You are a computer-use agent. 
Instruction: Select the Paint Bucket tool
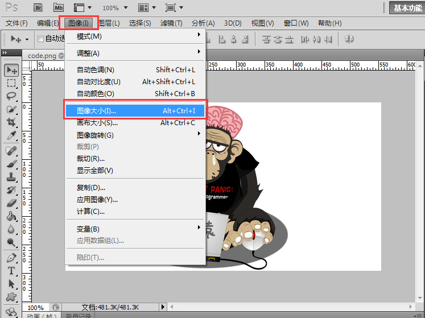11,216
